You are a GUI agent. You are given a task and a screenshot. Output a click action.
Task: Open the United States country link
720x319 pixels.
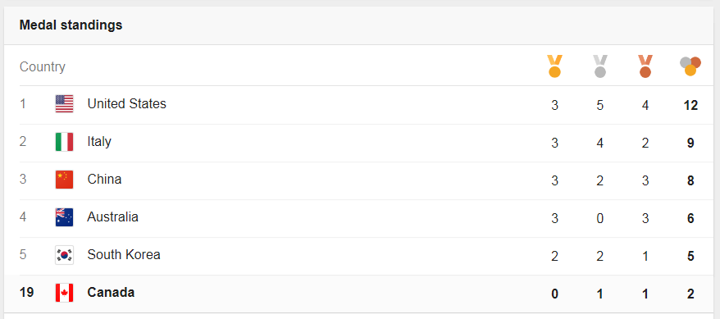click(127, 103)
